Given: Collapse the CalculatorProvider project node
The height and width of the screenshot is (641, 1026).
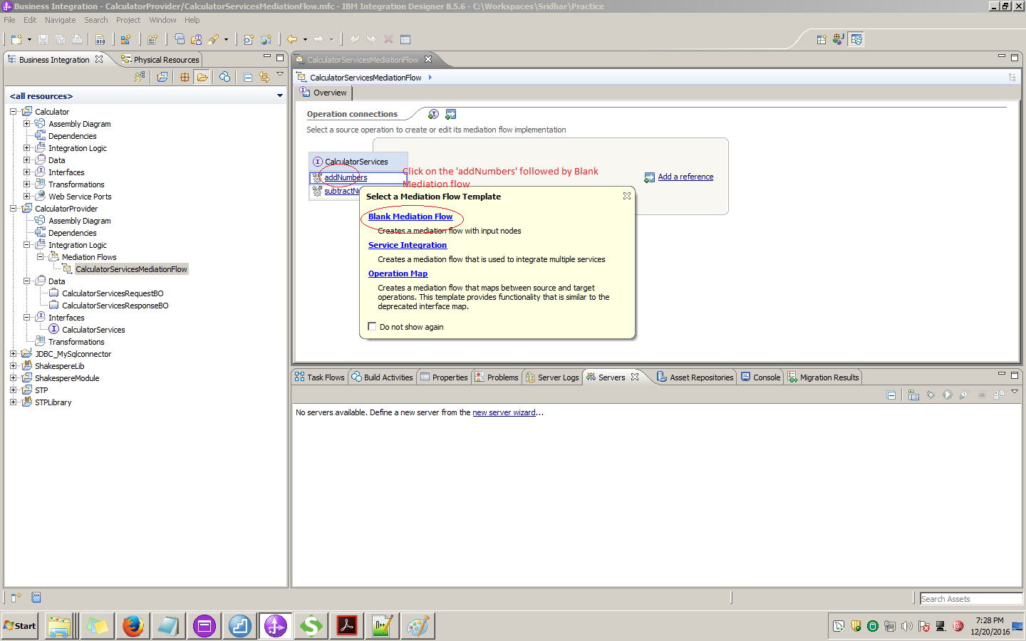Looking at the screenshot, I should point(13,209).
